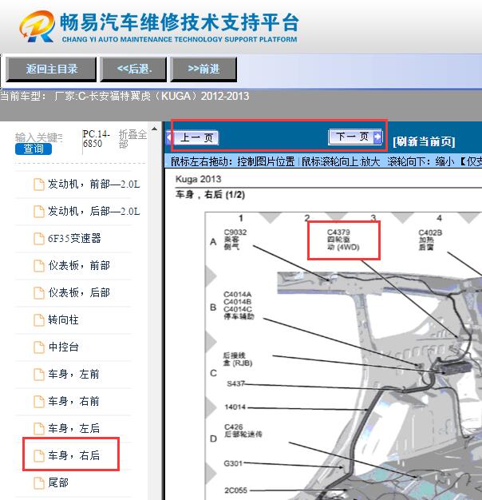Click document icon beside 车身，左前
Viewport: 482px width, 500px height.
coord(39,374)
